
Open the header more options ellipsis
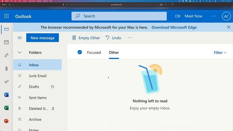click(x=213, y=16)
